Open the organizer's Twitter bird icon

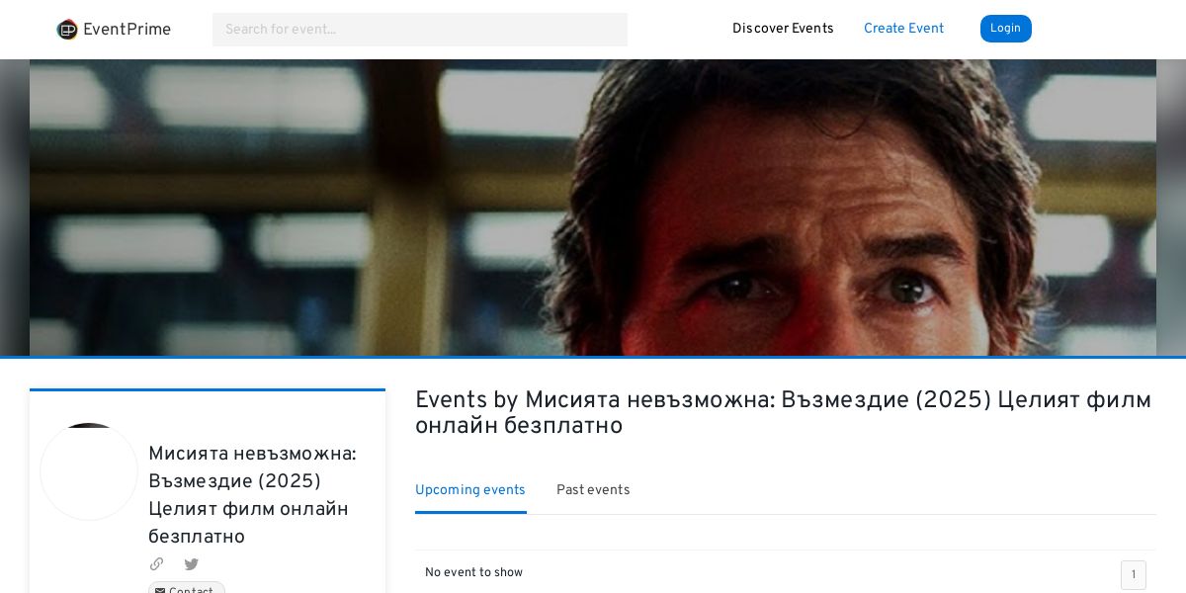[x=192, y=564]
